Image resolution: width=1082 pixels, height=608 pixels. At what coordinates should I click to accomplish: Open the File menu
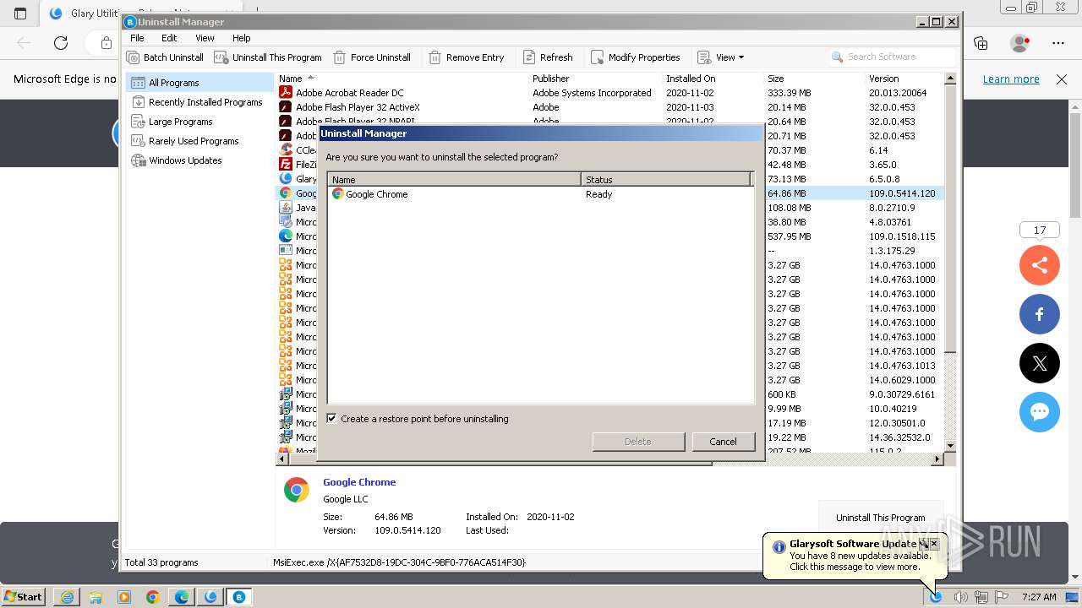pos(137,38)
